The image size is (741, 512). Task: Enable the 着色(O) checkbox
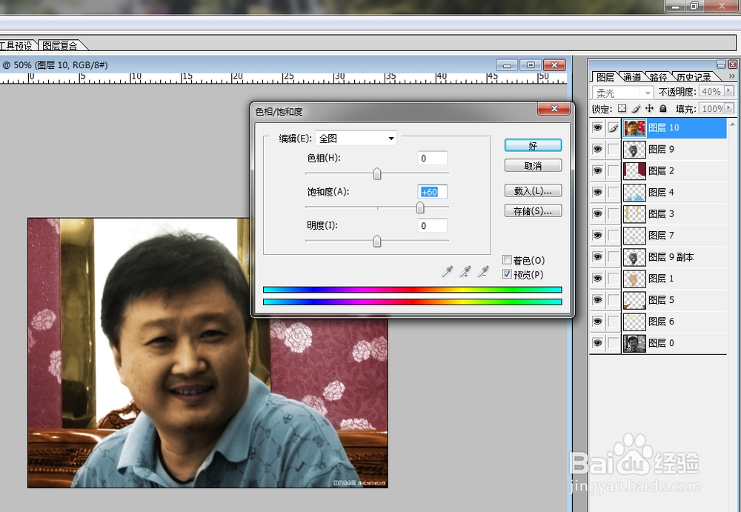[x=507, y=260]
